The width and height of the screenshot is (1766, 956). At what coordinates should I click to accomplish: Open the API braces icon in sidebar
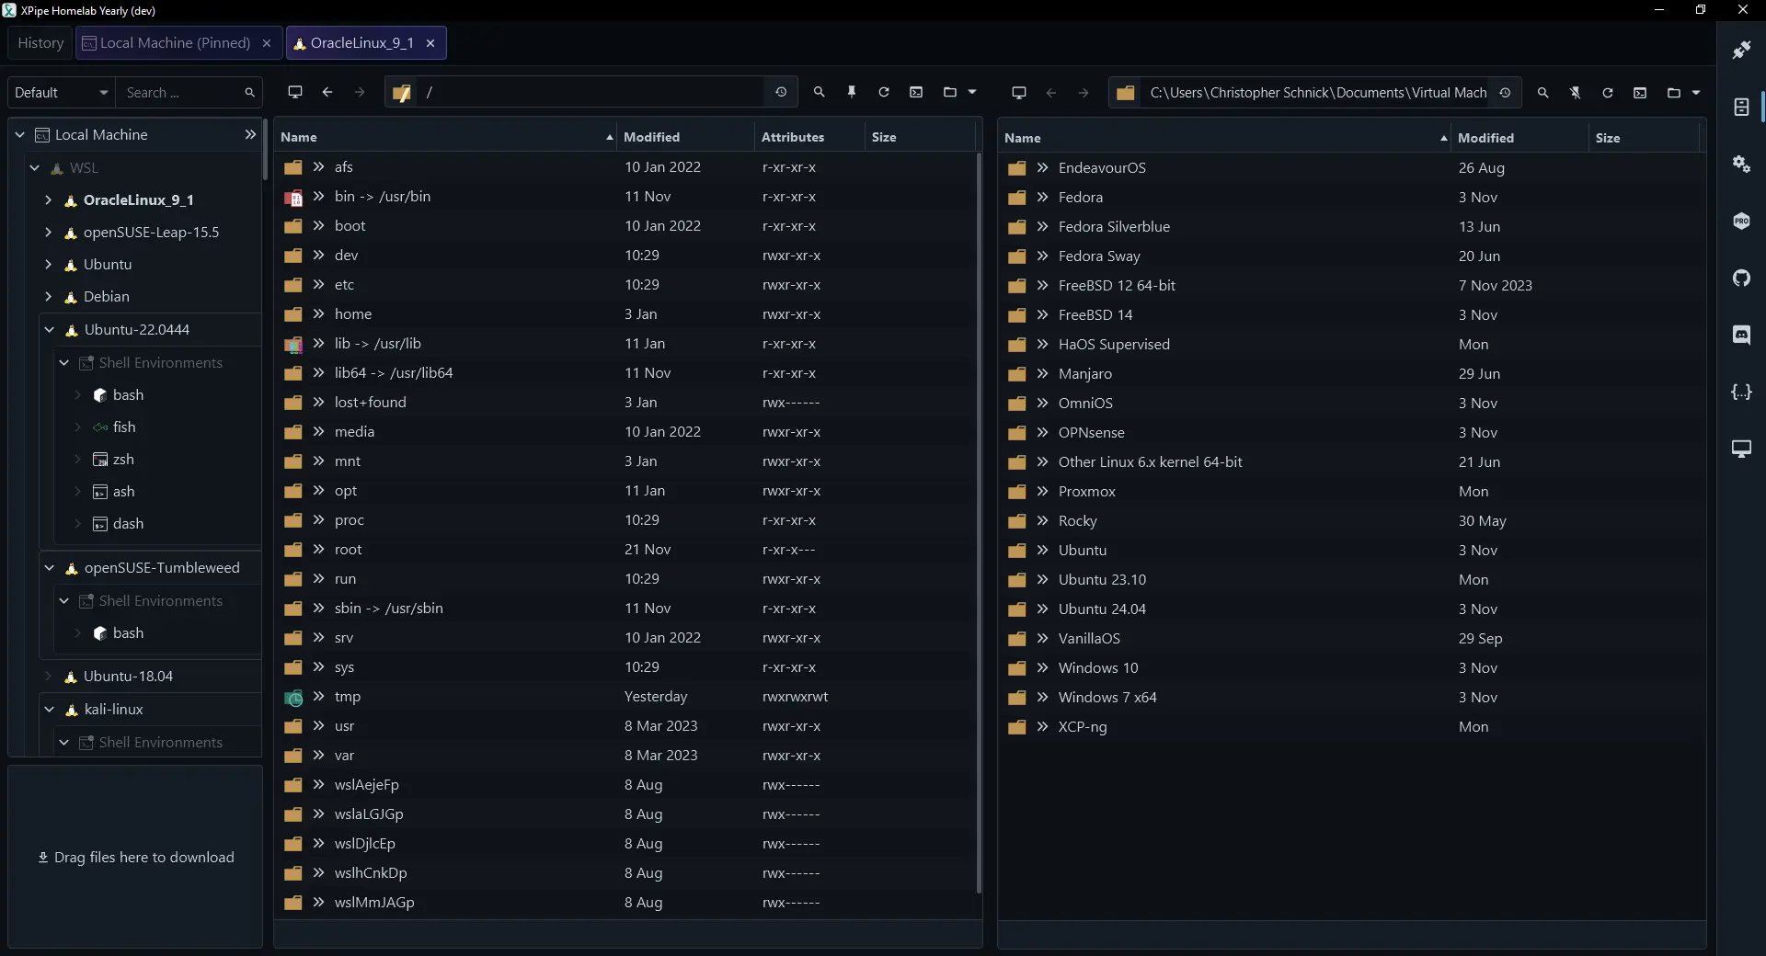(x=1741, y=392)
